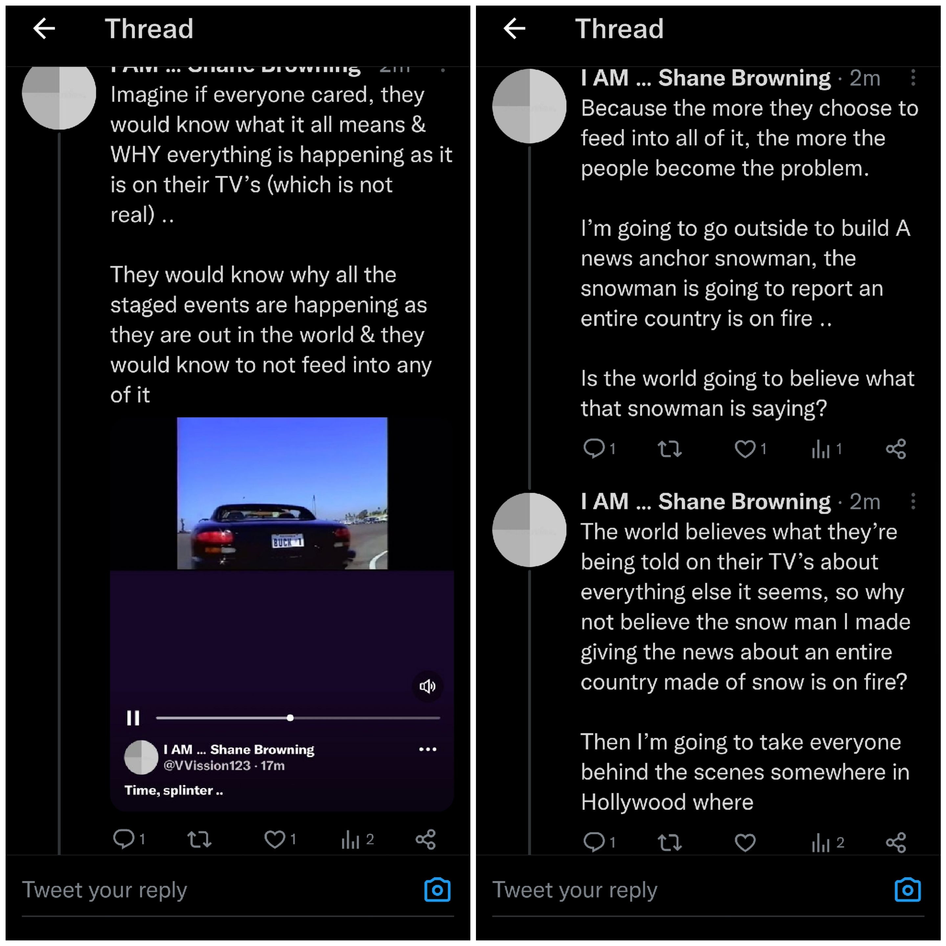Click the video progress bar handle
946x946 pixels.
pyautogui.click(x=290, y=718)
